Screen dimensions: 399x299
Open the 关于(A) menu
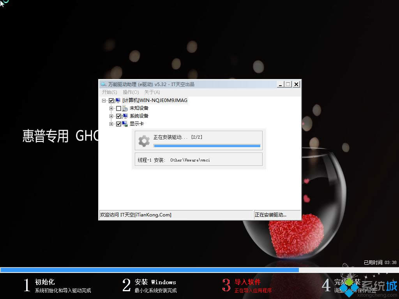point(152,92)
